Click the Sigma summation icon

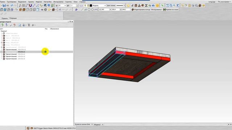(146, 6)
